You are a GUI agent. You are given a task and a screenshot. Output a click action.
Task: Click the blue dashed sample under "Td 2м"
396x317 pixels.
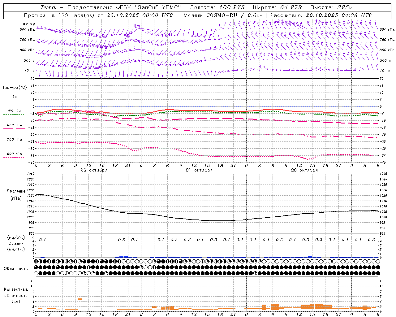click(14, 114)
